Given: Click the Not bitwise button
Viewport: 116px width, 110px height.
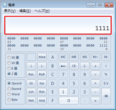Looking at the screenshot, I should pos(31,100).
